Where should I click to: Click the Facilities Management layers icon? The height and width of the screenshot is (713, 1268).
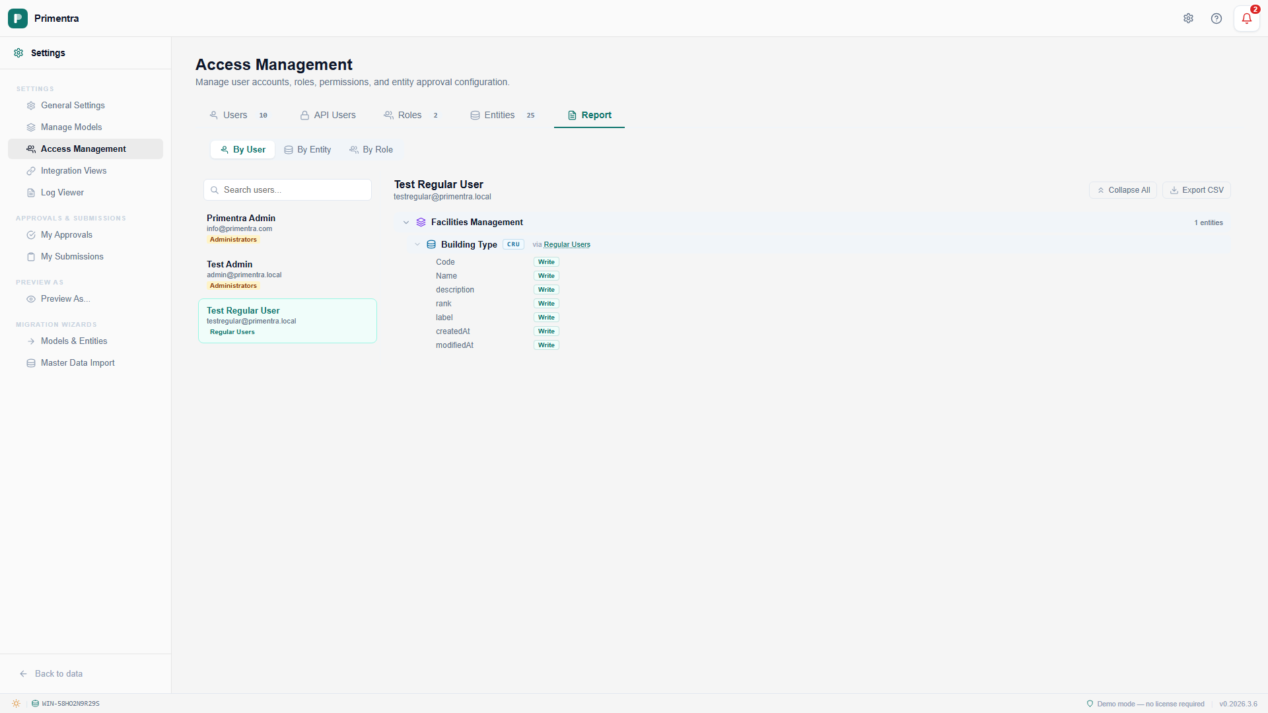pos(421,222)
